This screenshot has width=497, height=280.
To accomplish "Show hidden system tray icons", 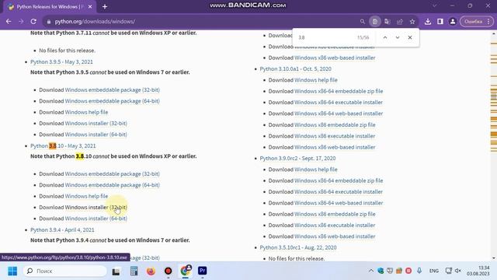I will tap(371, 271).
